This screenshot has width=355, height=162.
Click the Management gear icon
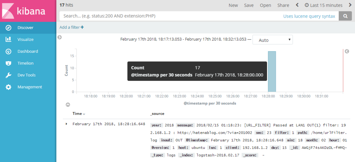pos(8,87)
